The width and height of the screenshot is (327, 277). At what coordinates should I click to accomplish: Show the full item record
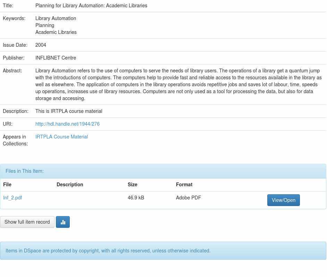click(27, 222)
